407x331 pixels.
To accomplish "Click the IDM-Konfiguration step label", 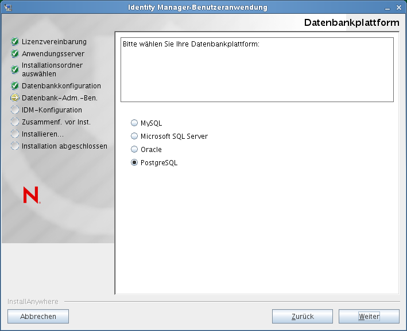I will coord(52,110).
